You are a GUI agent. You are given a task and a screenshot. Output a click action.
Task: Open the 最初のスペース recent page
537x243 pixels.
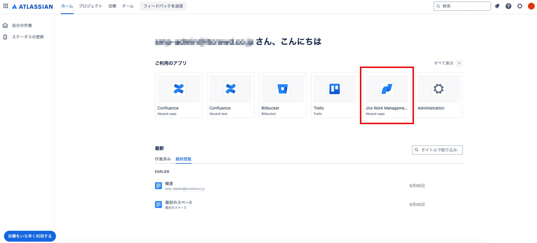pos(178,202)
